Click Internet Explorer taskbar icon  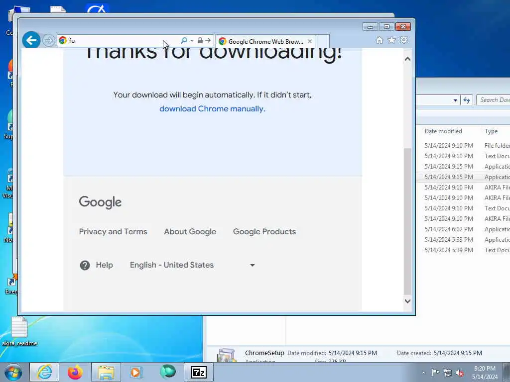coord(44,372)
